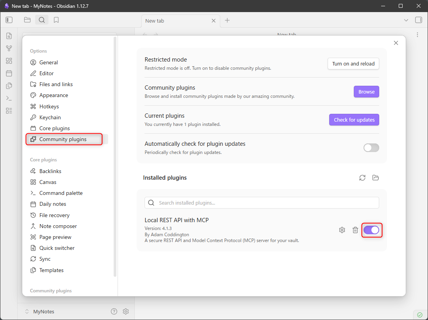This screenshot has width=428, height=320.
Task: Open Command palette plugin settings
Action: point(67,193)
